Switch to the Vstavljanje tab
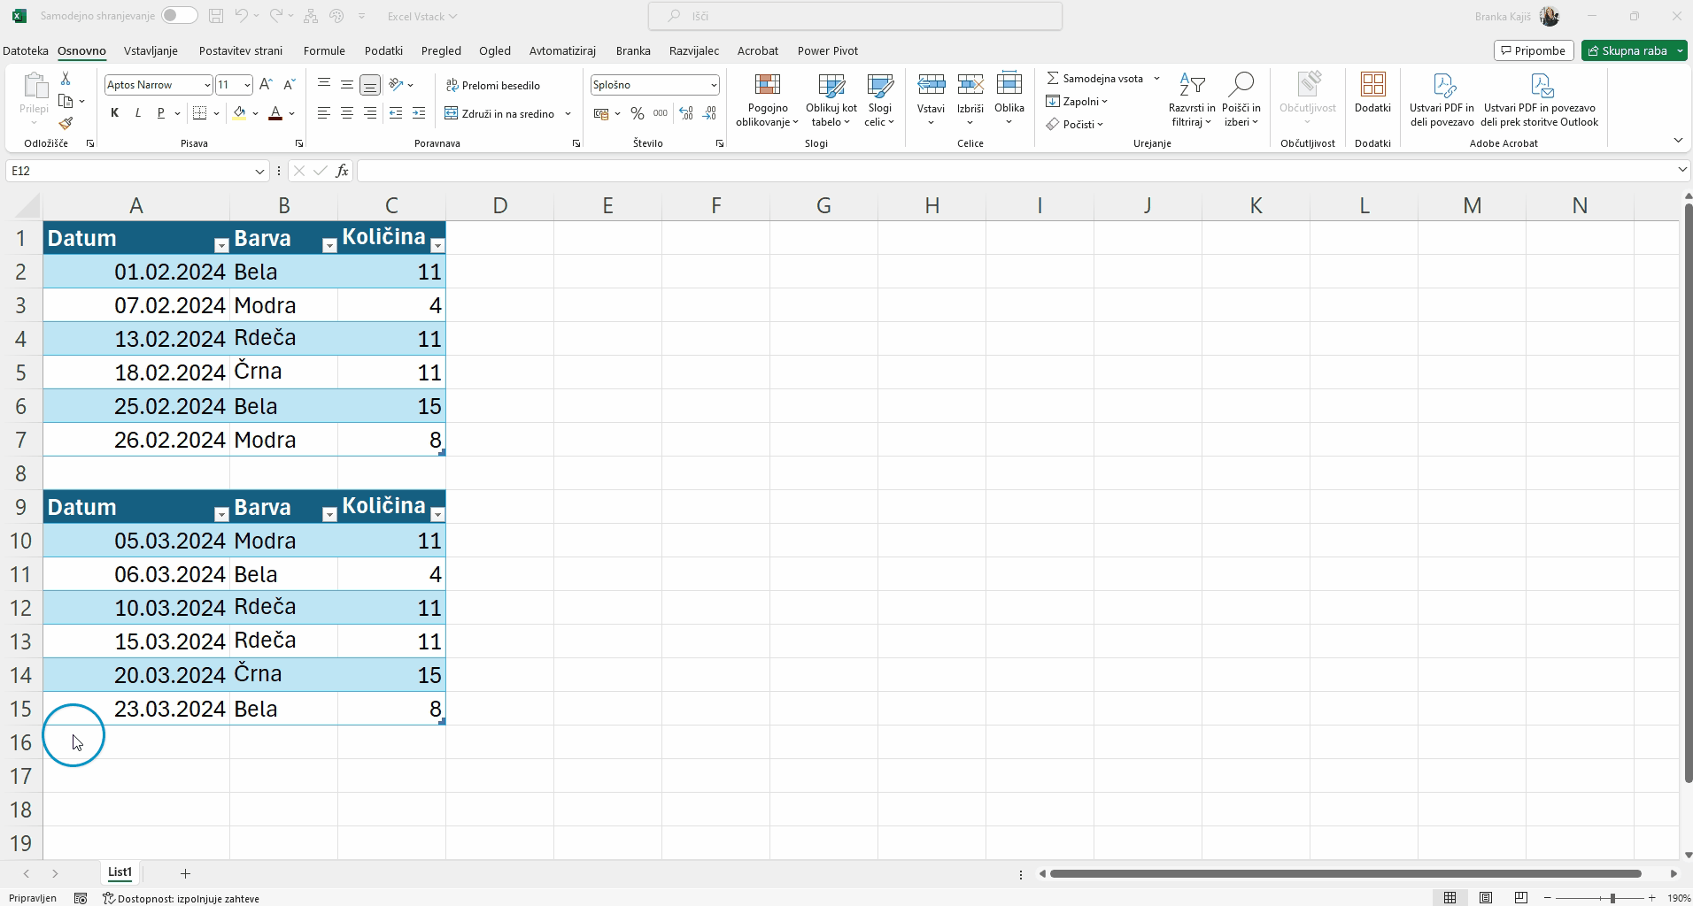The height and width of the screenshot is (906, 1693). pos(151,50)
